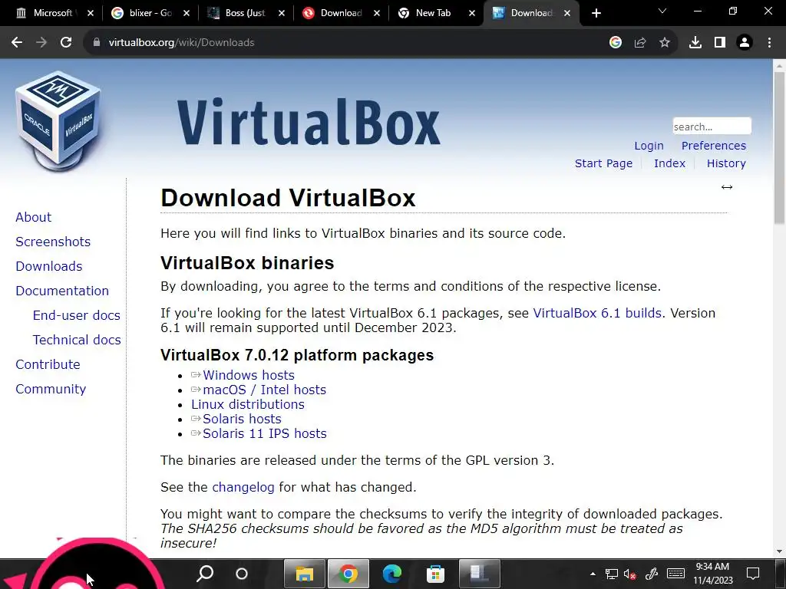
Task: Open About in the sidebar
Action: click(x=34, y=217)
